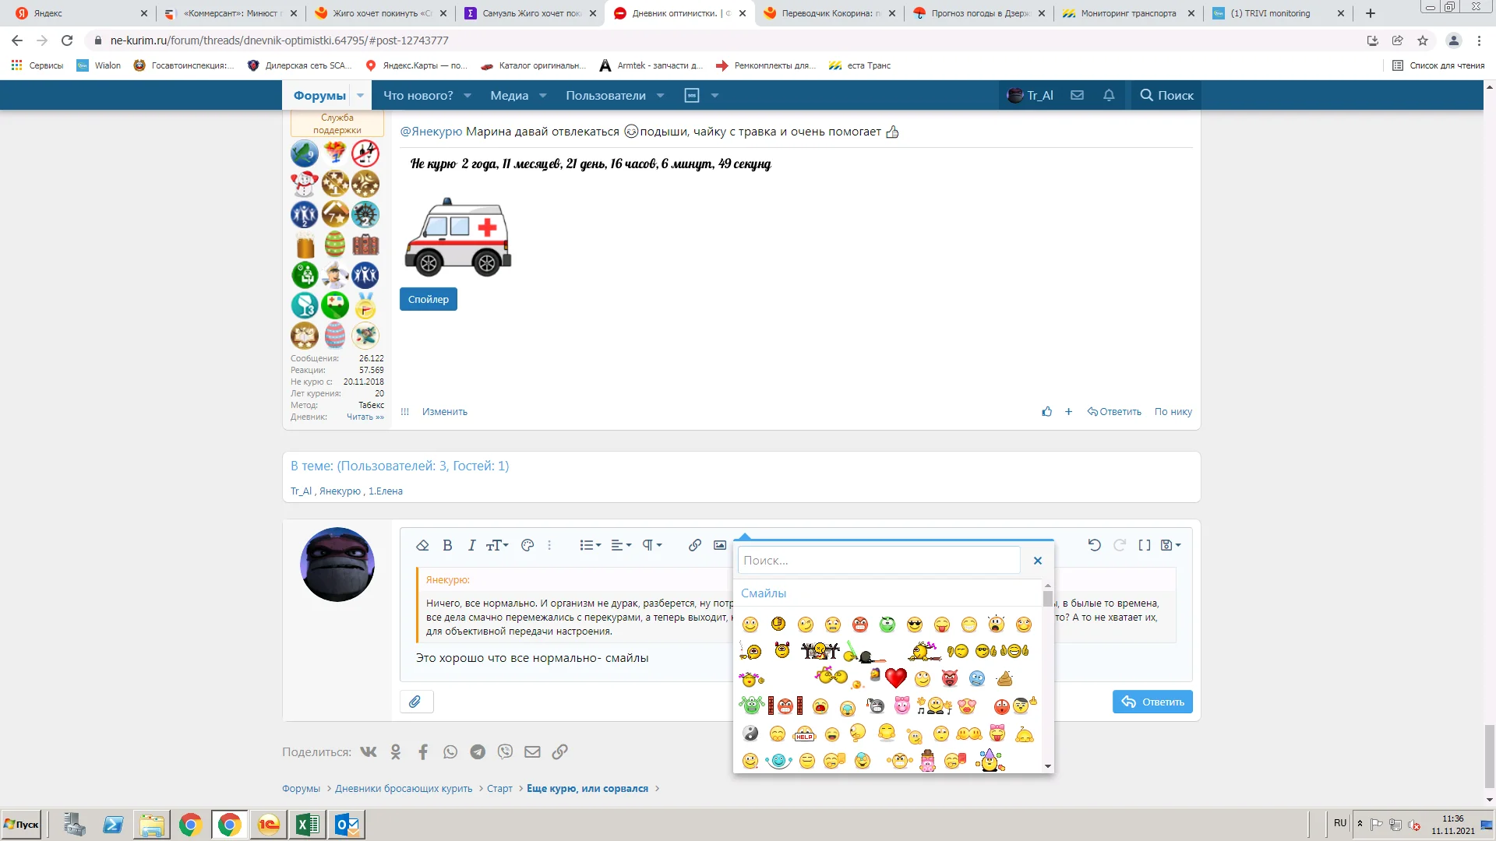The width and height of the screenshot is (1496, 841).
Task: Open the Медиа menu
Action: 510,95
